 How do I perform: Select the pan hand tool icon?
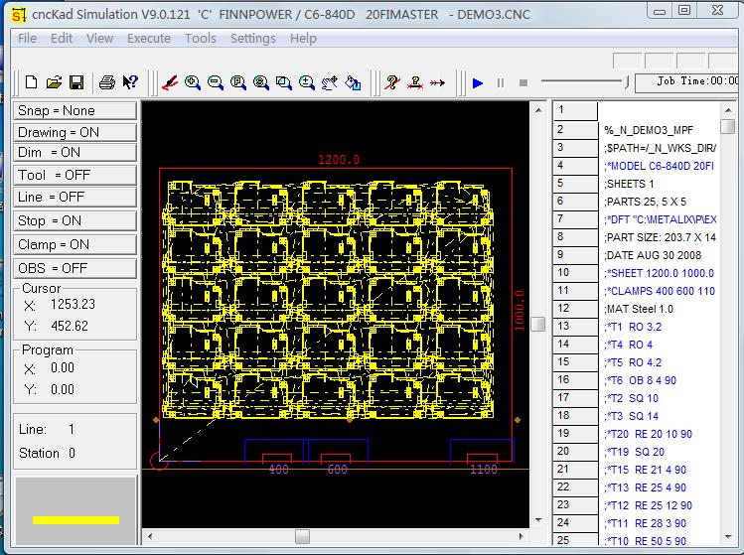(330, 82)
